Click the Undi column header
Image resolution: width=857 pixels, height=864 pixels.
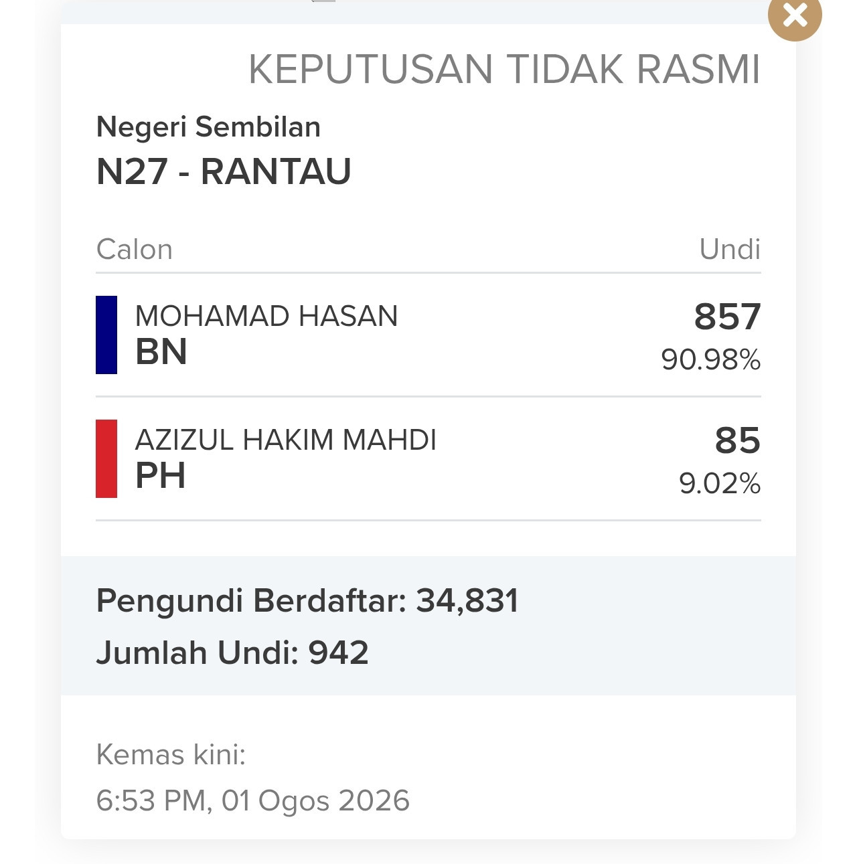(730, 249)
